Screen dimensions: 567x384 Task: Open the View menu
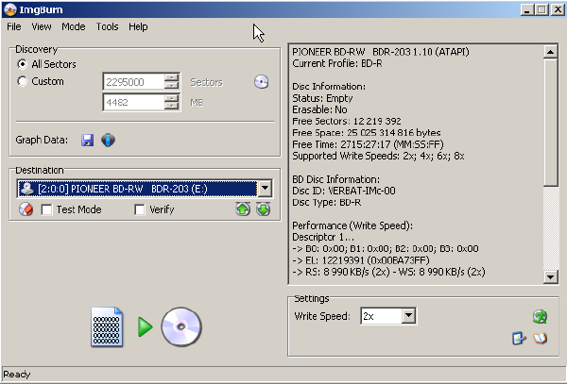tap(42, 26)
